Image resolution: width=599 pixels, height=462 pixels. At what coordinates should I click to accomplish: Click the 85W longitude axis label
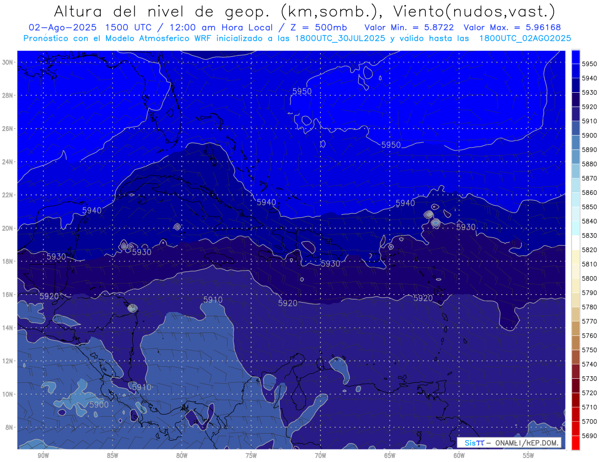tap(112, 456)
